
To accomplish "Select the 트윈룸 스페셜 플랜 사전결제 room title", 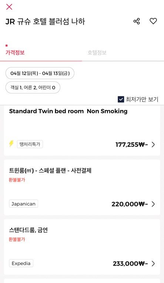I will (x=50, y=170).
